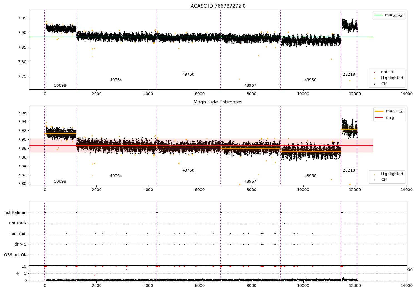Click obsid 48950 in Magnitude Estimates plot
The width and height of the screenshot is (417, 292).
pyautogui.click(x=310, y=176)
